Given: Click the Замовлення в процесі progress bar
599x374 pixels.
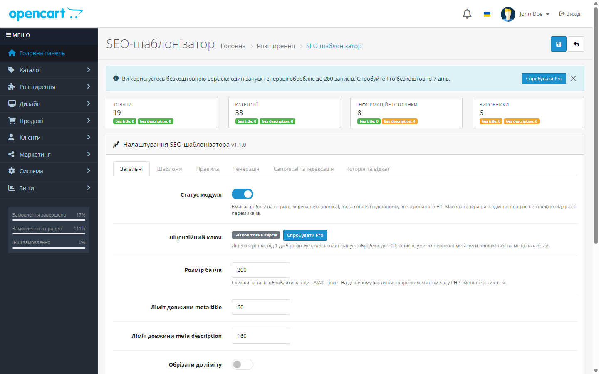Looking at the screenshot, I should point(49,234).
